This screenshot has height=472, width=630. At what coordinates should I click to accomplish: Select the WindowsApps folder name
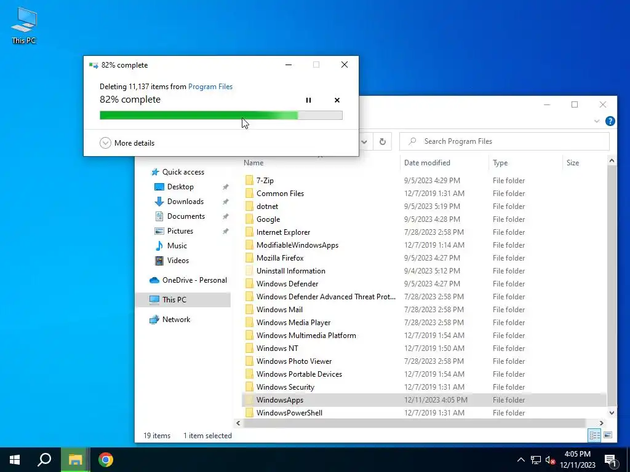point(280,399)
